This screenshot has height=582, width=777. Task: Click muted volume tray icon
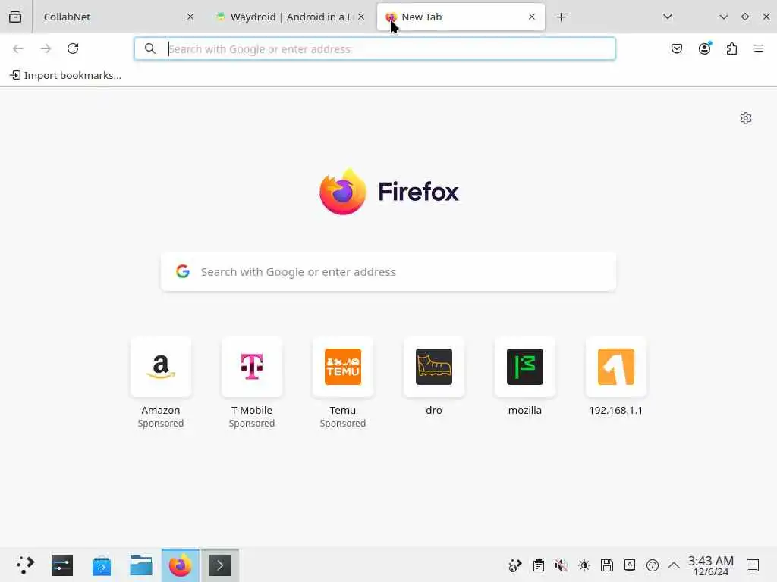point(561,565)
